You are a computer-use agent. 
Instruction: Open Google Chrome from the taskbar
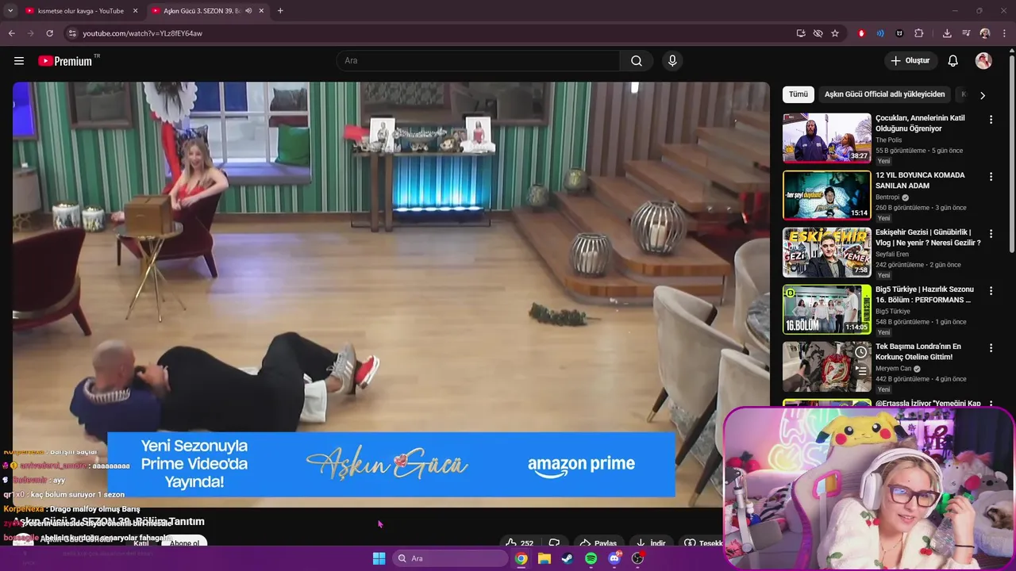click(521, 558)
